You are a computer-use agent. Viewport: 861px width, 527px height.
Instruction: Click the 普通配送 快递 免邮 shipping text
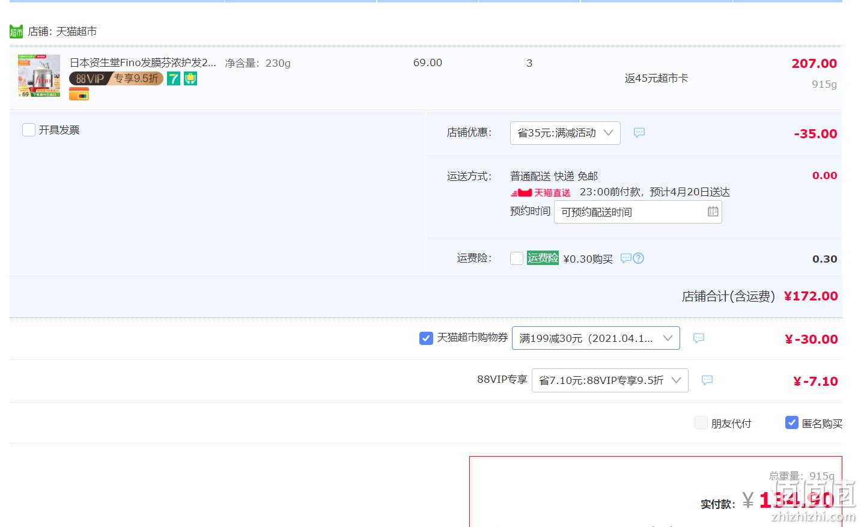[x=554, y=176]
